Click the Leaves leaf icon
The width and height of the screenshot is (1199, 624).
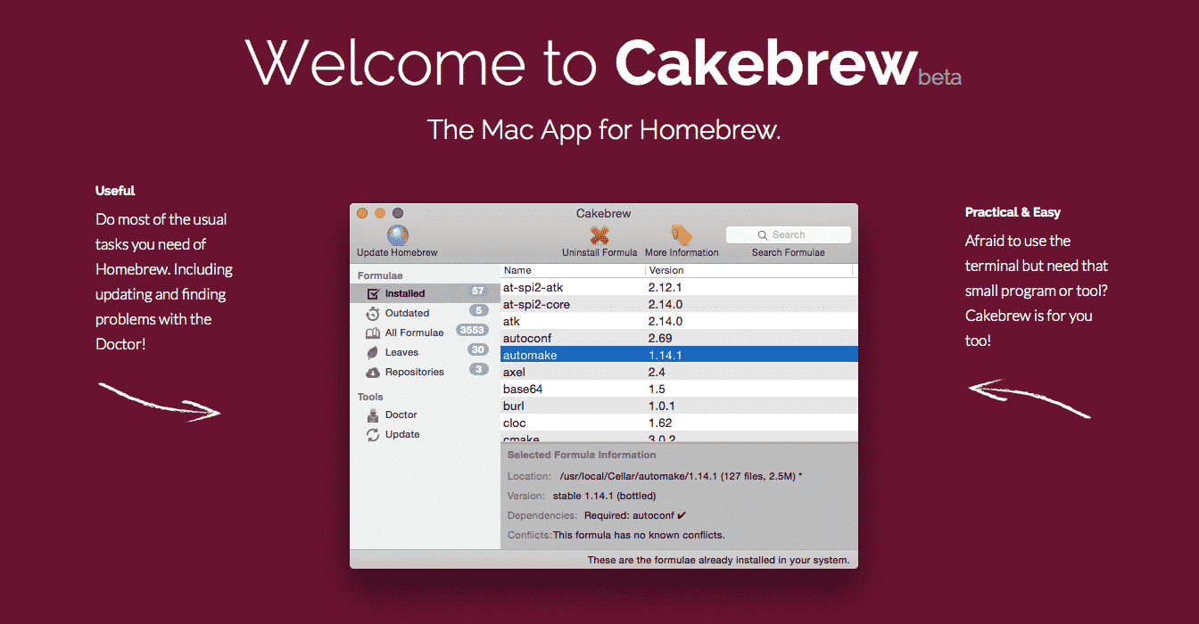[373, 352]
